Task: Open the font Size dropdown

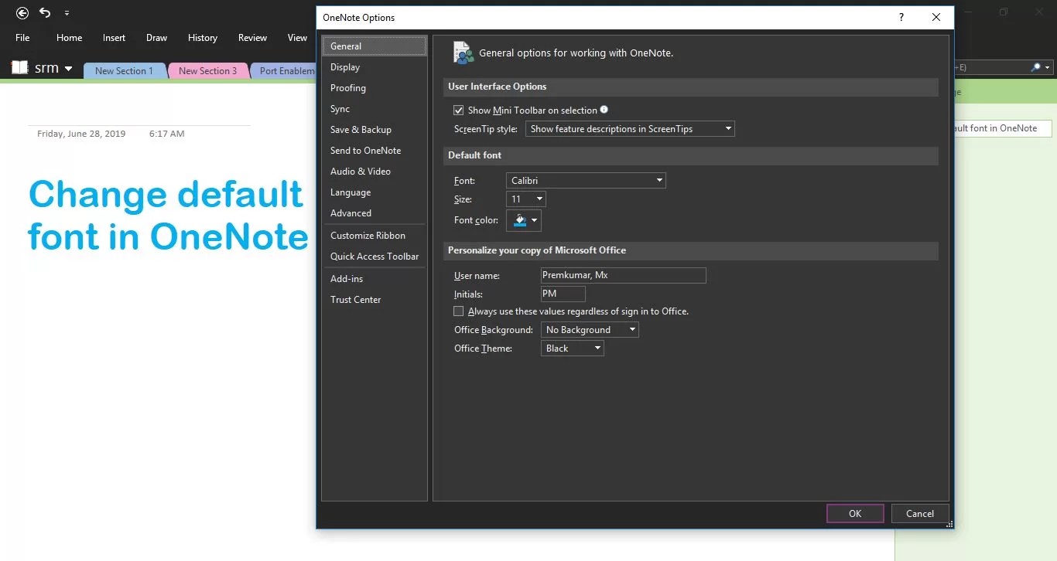Action: [526, 199]
